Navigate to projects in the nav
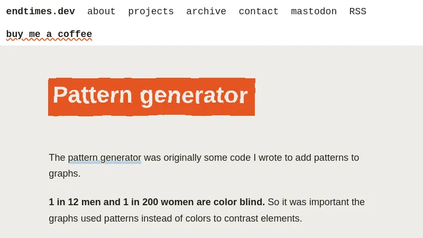 151,12
